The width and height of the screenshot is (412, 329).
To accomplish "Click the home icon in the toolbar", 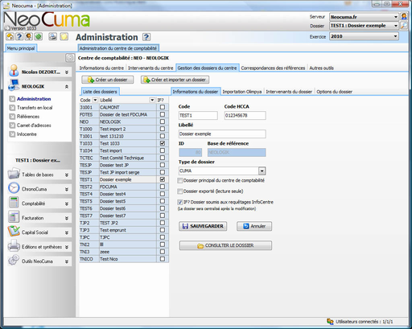I will pyautogui.click(x=10, y=36).
